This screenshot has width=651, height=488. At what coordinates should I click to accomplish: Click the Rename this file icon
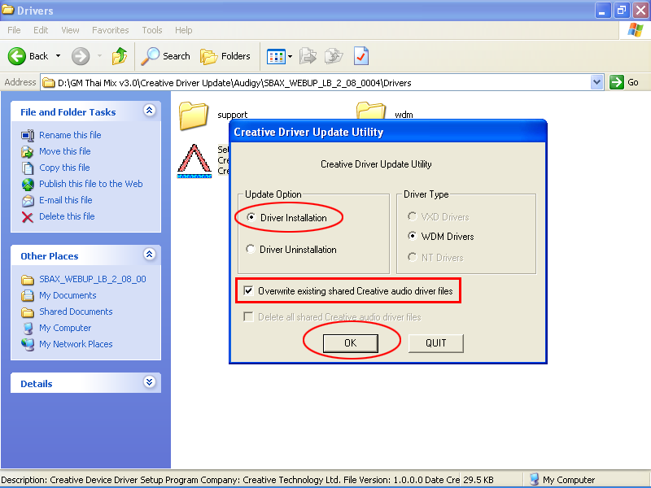click(28, 135)
